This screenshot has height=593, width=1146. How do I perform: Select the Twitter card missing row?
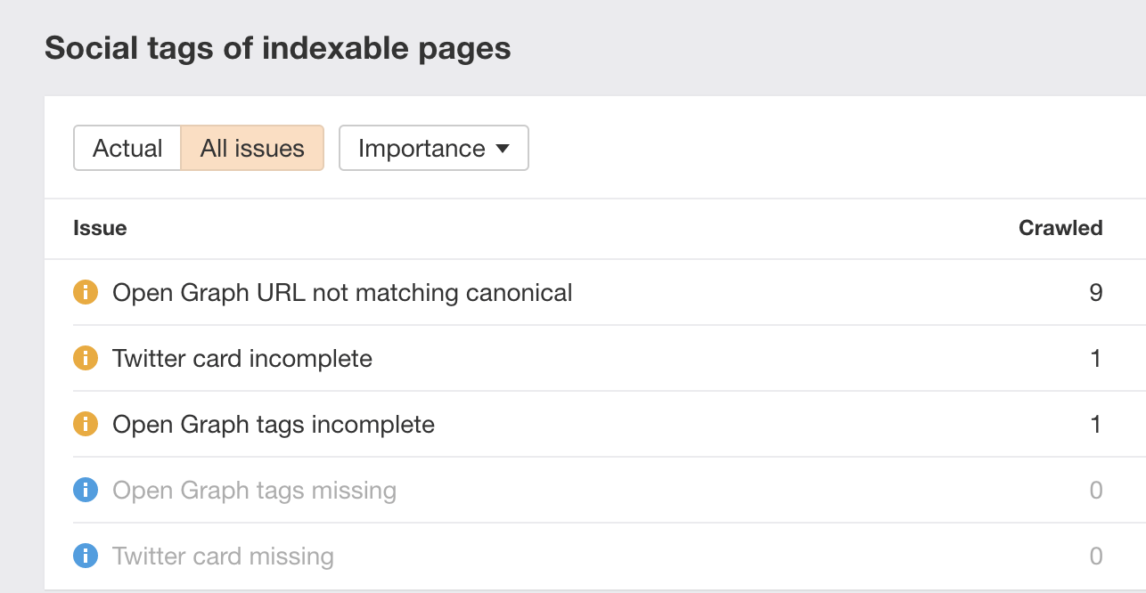tap(223, 556)
